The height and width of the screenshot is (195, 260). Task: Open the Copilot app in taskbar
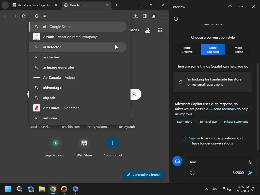(75, 189)
